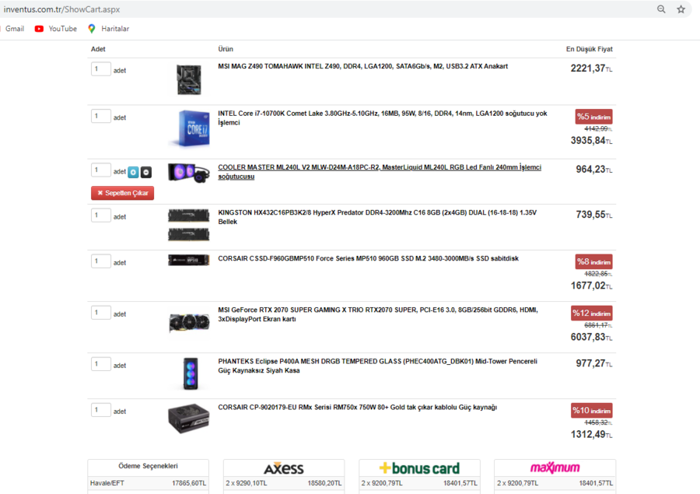This screenshot has height=494, width=700.
Task: Edit quantity field for MSI GeForce RTX 2070 SUPER
Action: 101,313
